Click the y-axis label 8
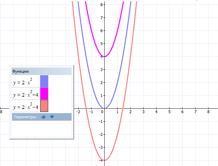This screenshot has width=218, height=166. click(101, 5)
